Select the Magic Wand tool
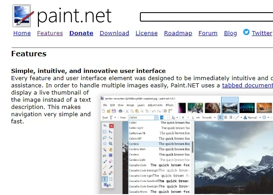The width and height of the screenshot is (273, 195). click(x=105, y=150)
